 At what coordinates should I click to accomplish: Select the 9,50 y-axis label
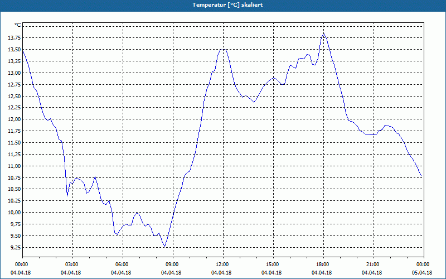tap(16, 235)
